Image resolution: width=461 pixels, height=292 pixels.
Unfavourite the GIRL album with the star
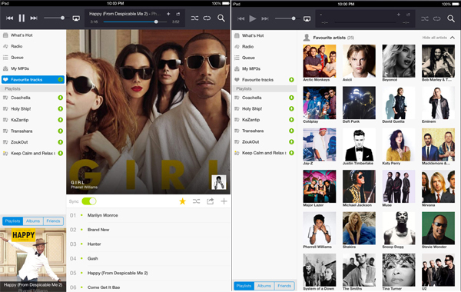point(183,201)
